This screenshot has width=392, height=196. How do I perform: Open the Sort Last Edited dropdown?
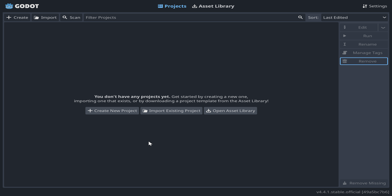coord(354,18)
